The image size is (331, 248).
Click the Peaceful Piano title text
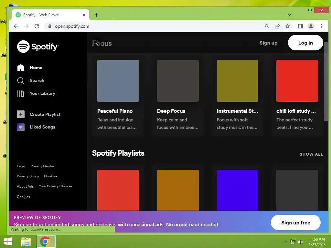[x=115, y=111]
